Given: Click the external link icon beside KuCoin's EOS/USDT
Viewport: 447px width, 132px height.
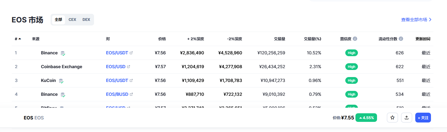Looking at the screenshot, I should coord(131,80).
